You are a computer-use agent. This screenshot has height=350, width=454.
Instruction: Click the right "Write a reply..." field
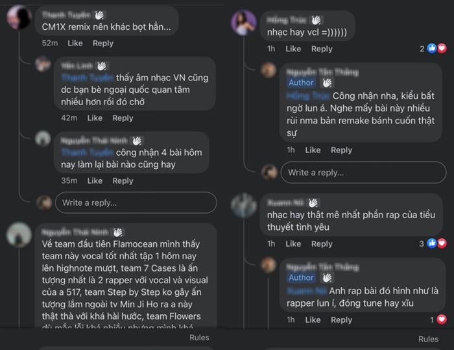tap(363, 172)
